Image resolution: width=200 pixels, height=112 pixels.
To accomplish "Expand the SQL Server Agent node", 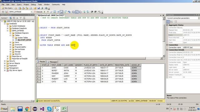I will 5,70.
